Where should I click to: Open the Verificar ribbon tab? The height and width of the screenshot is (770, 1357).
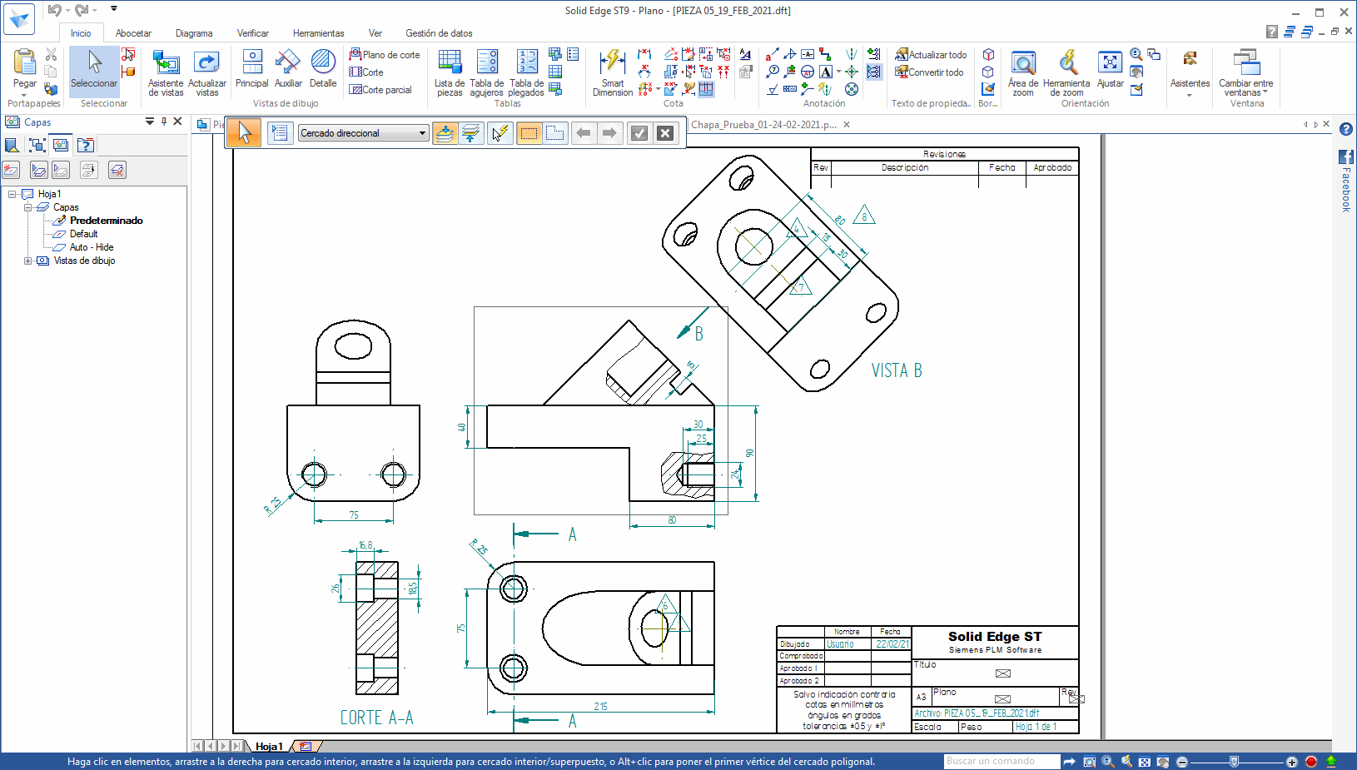tap(252, 33)
